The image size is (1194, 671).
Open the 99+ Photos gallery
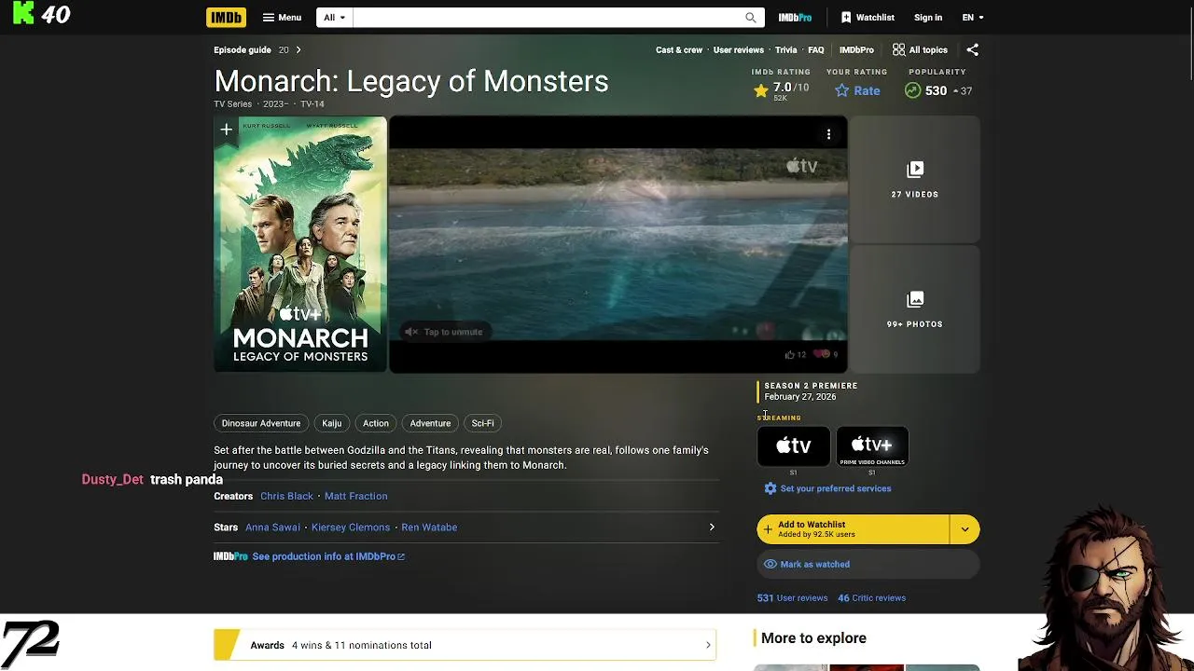pos(914,309)
